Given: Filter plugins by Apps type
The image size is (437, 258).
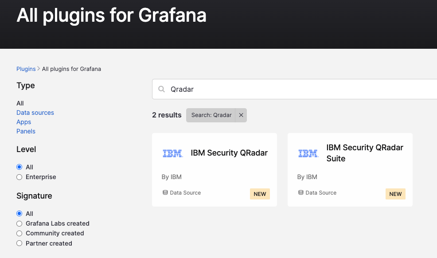Looking at the screenshot, I should (x=23, y=121).
